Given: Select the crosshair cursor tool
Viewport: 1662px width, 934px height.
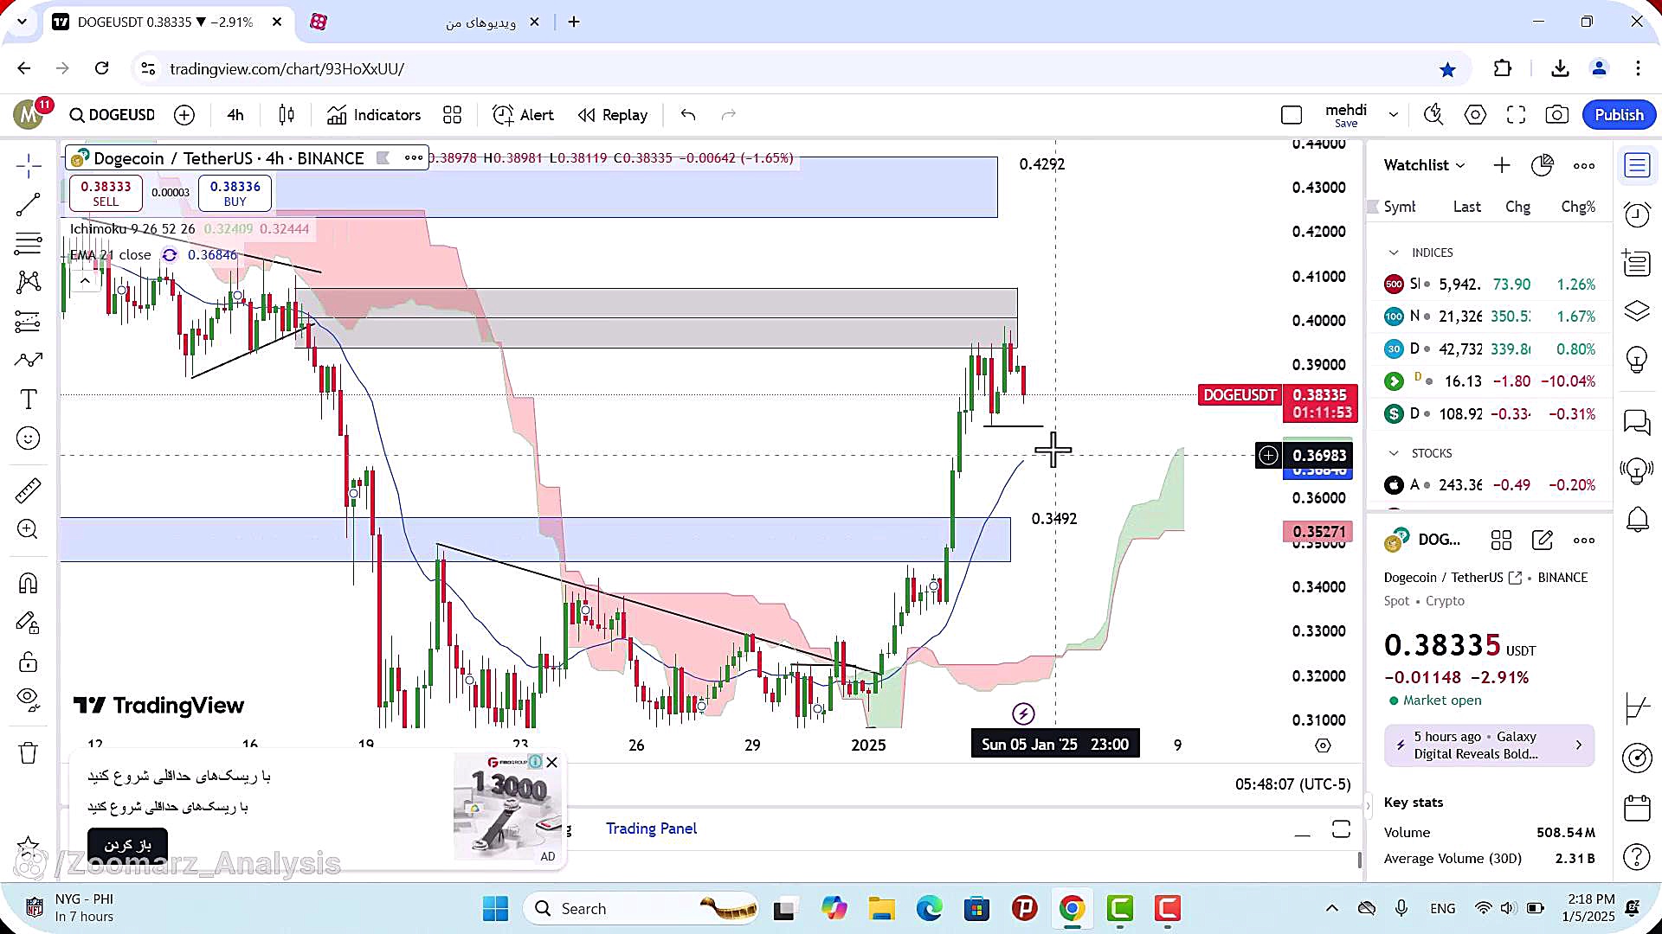Looking at the screenshot, I should [29, 166].
